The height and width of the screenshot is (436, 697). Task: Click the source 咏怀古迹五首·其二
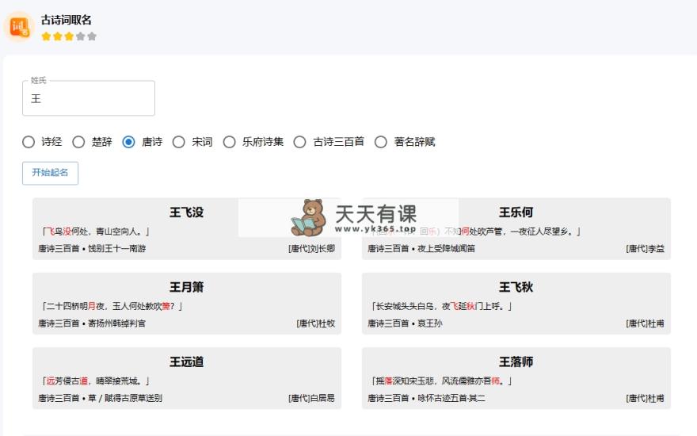(451, 398)
